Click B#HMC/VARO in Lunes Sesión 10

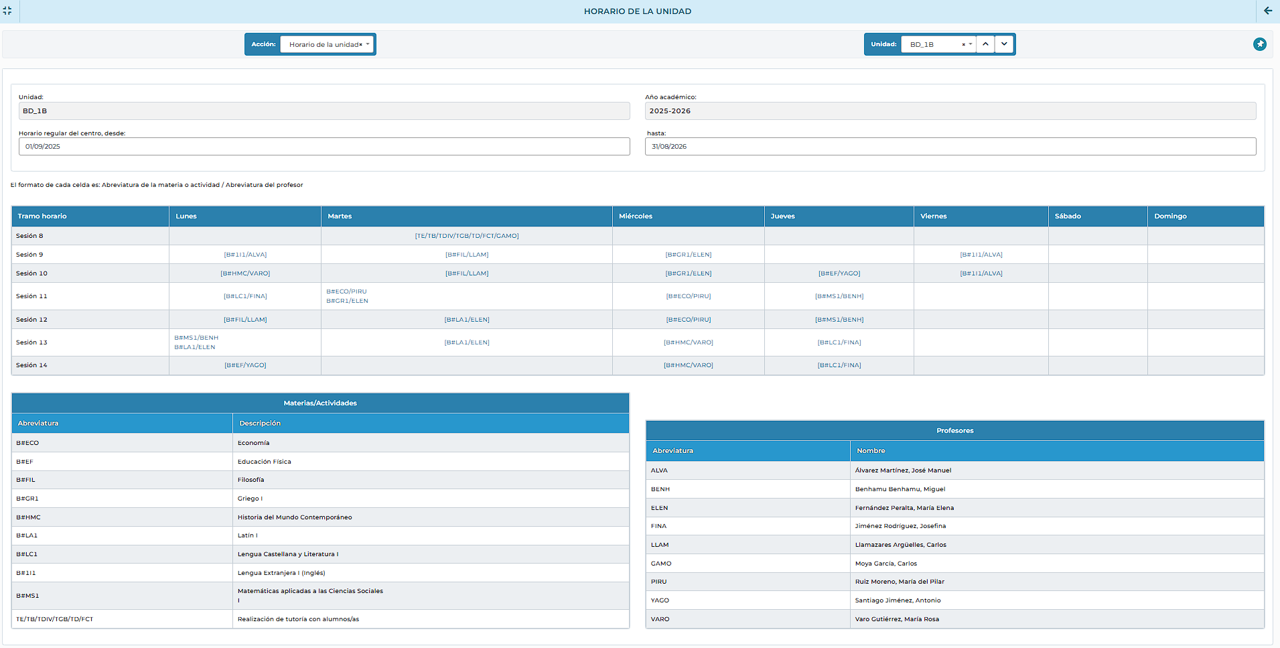(x=245, y=273)
